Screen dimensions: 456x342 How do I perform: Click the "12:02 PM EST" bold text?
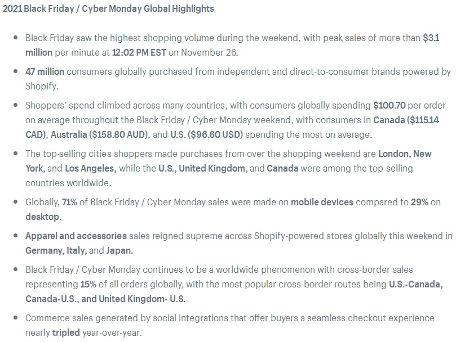139,52
